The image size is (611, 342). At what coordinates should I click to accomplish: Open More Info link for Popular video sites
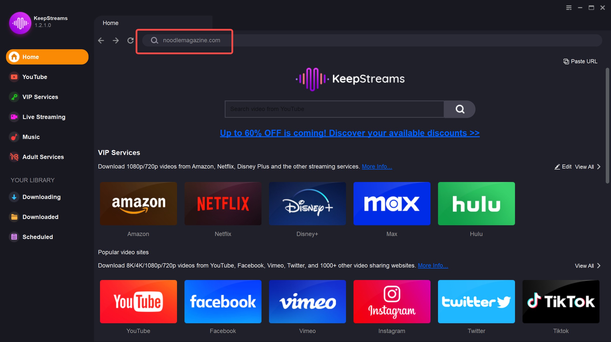[x=433, y=265]
